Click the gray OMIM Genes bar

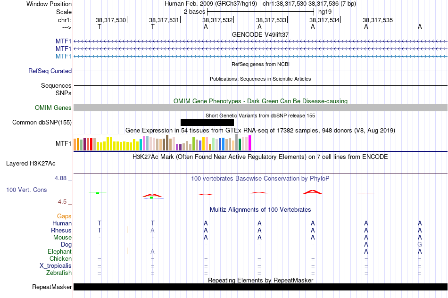(x=260, y=108)
